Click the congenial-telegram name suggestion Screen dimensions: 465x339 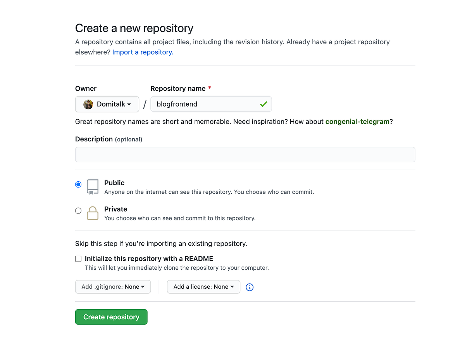pos(357,121)
